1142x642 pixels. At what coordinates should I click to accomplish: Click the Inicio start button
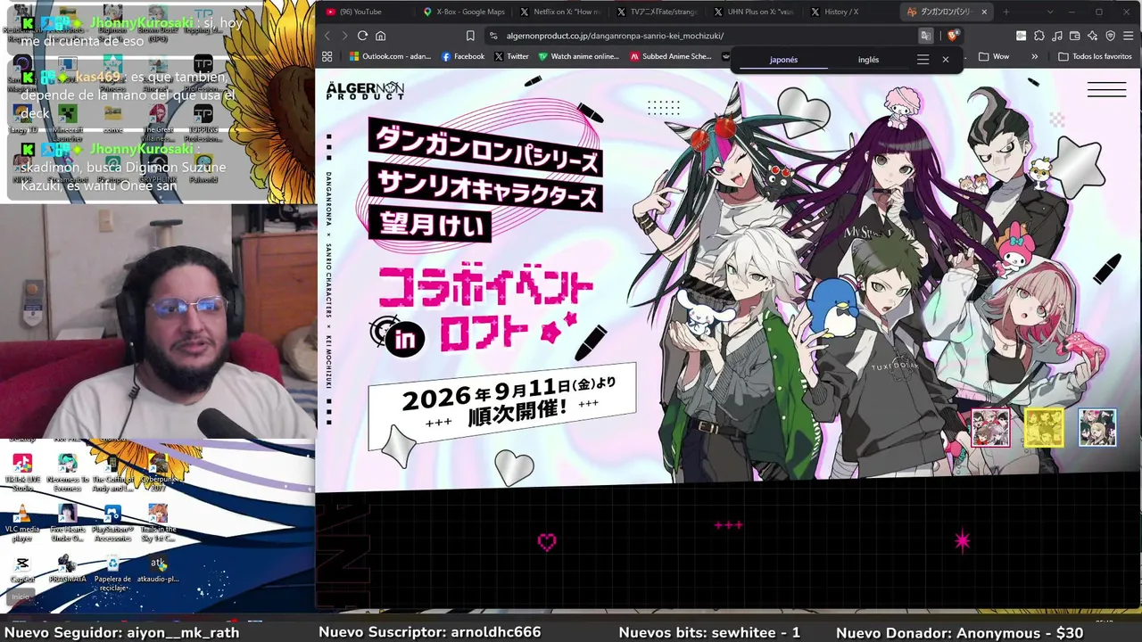pyautogui.click(x=21, y=597)
